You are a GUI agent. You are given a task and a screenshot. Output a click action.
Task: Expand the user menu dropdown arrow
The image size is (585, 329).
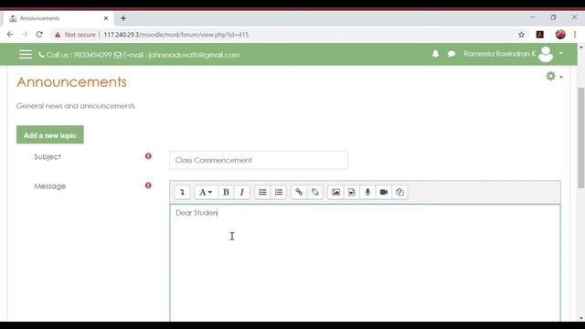[x=561, y=53]
